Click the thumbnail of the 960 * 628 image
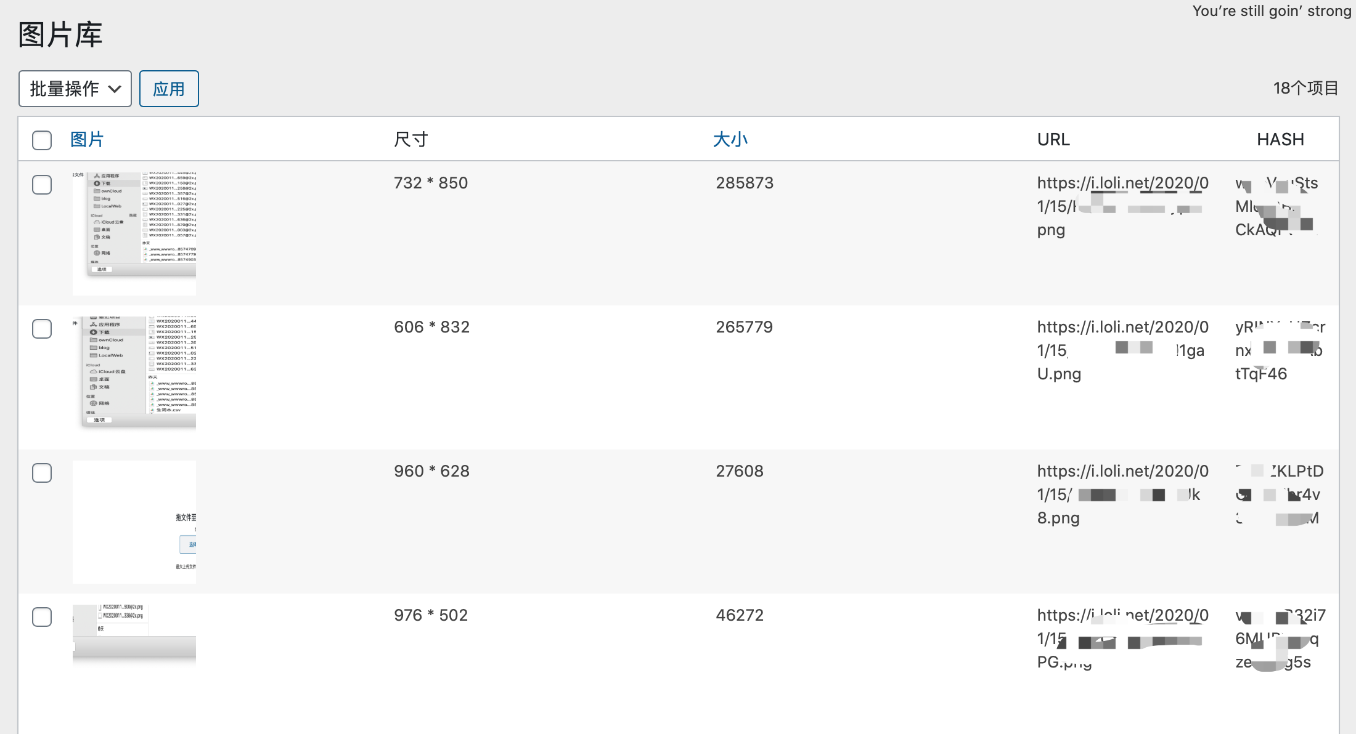 coord(134,522)
